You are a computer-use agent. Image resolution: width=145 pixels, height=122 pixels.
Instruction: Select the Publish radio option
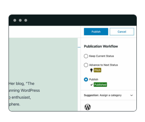(86, 79)
